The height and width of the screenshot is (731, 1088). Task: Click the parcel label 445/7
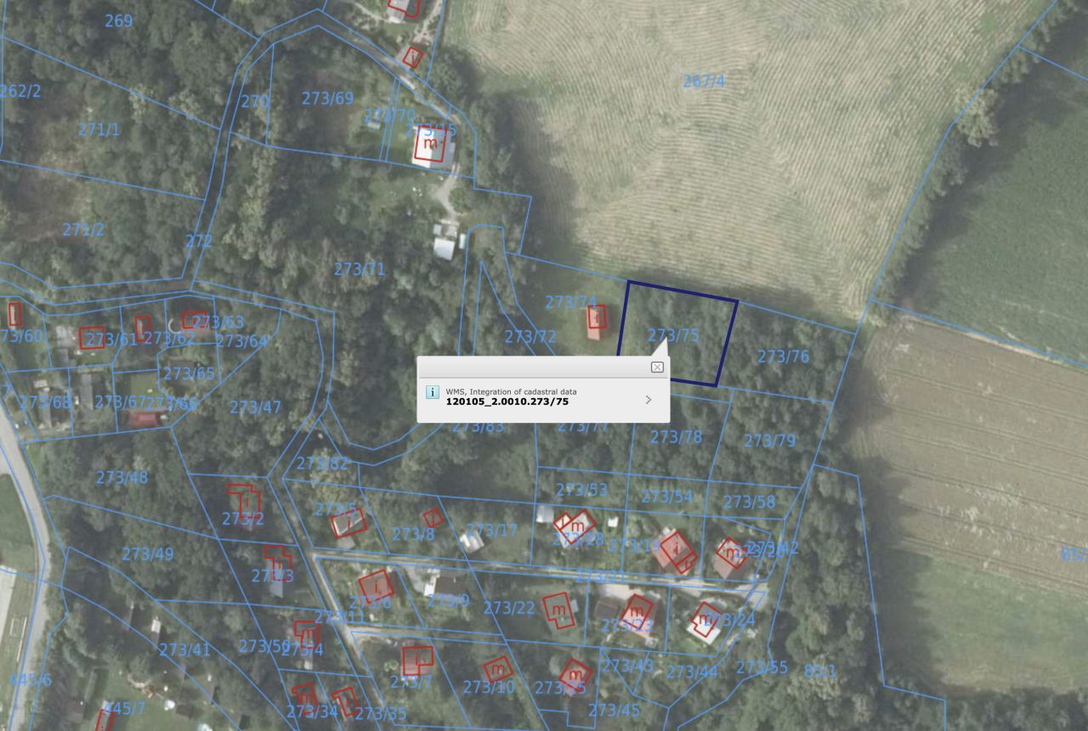(124, 708)
